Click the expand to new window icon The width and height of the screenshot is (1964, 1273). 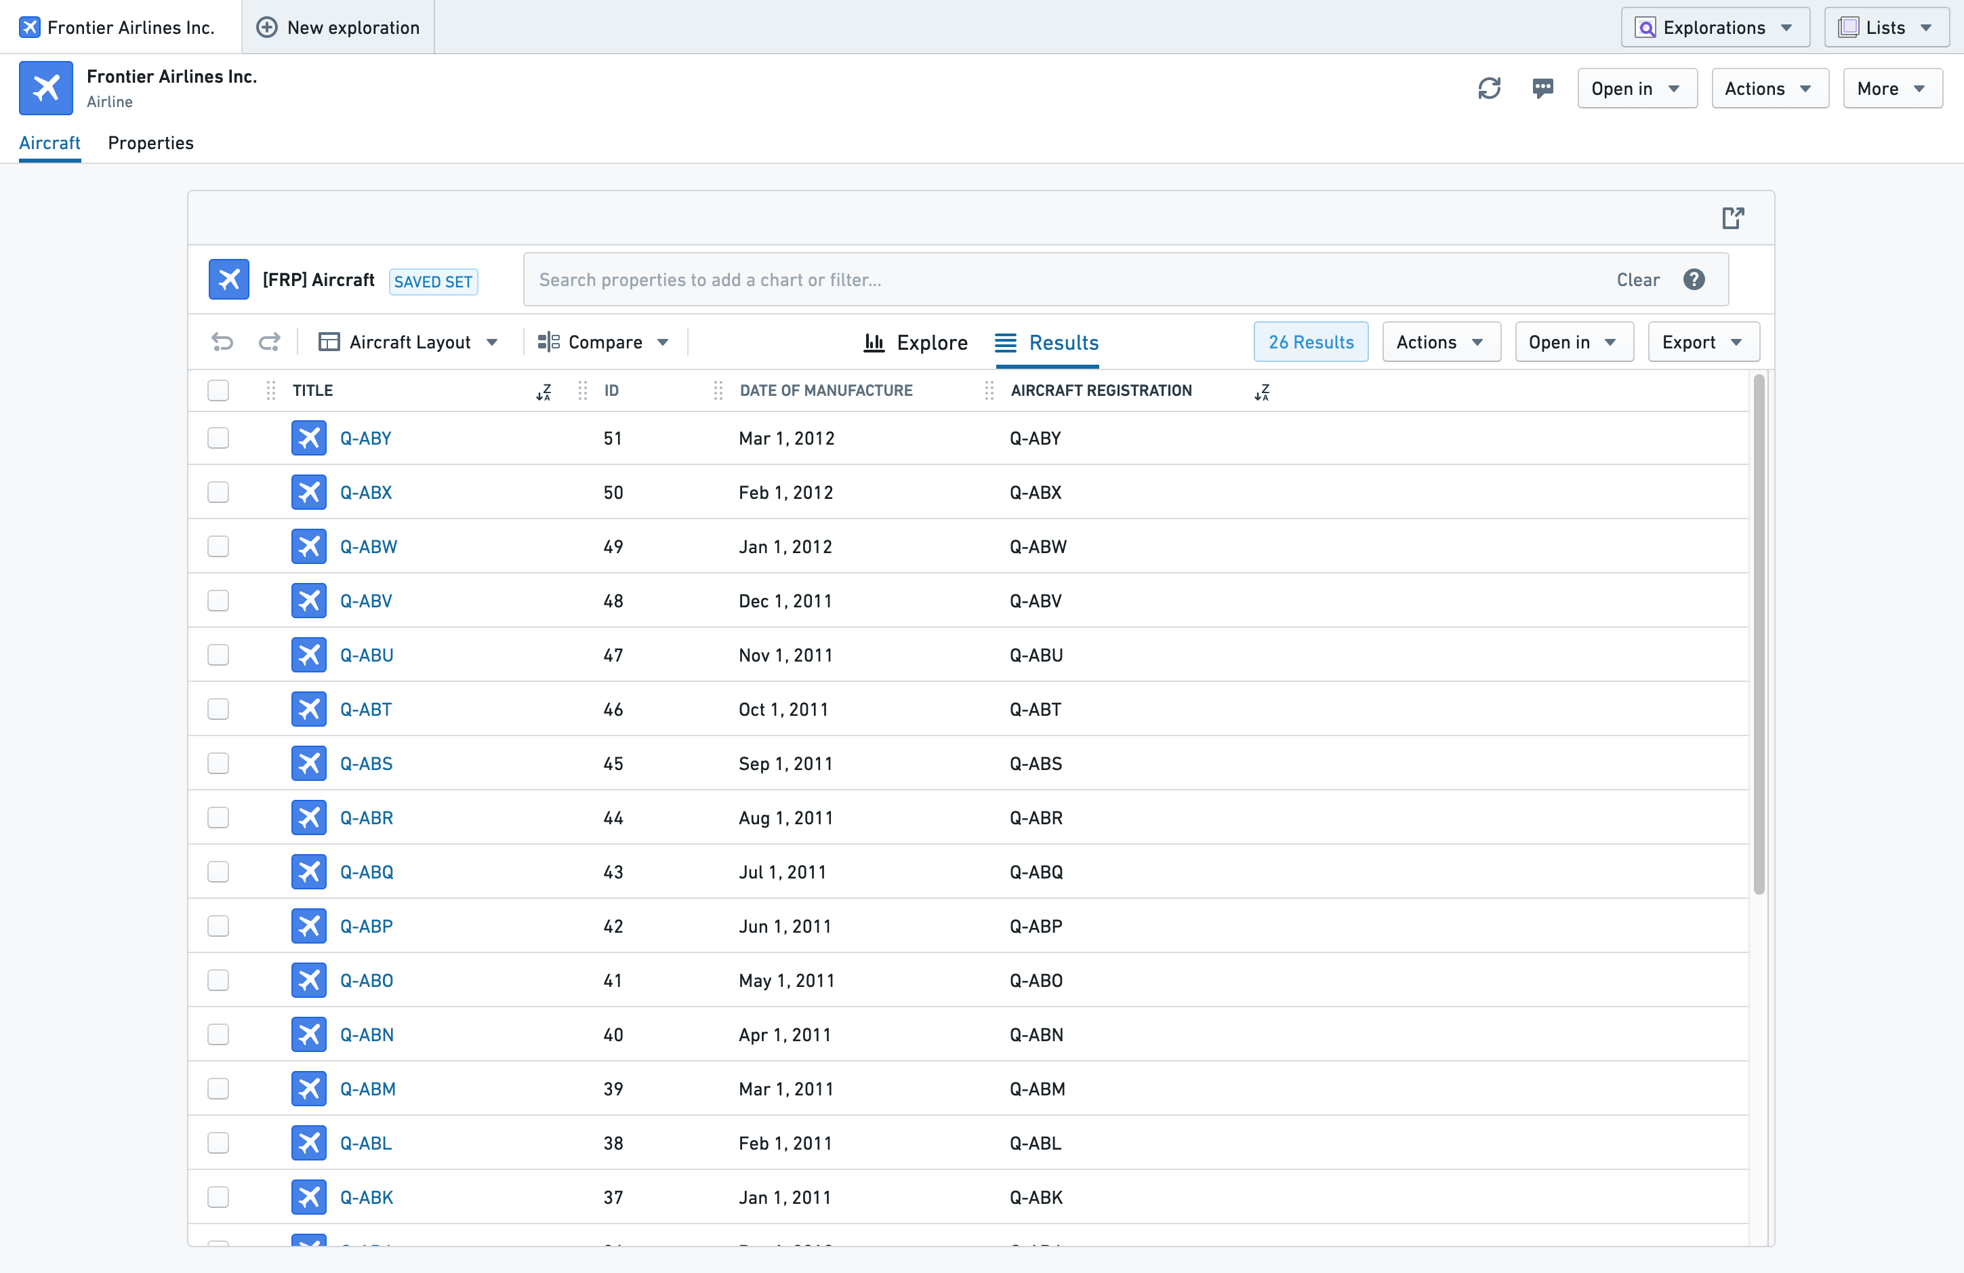click(x=1734, y=218)
